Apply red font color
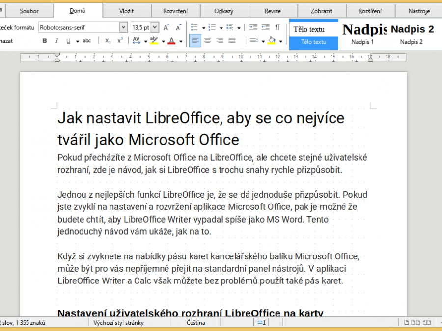Image resolution: width=442 pixels, height=331 pixels. point(171,41)
